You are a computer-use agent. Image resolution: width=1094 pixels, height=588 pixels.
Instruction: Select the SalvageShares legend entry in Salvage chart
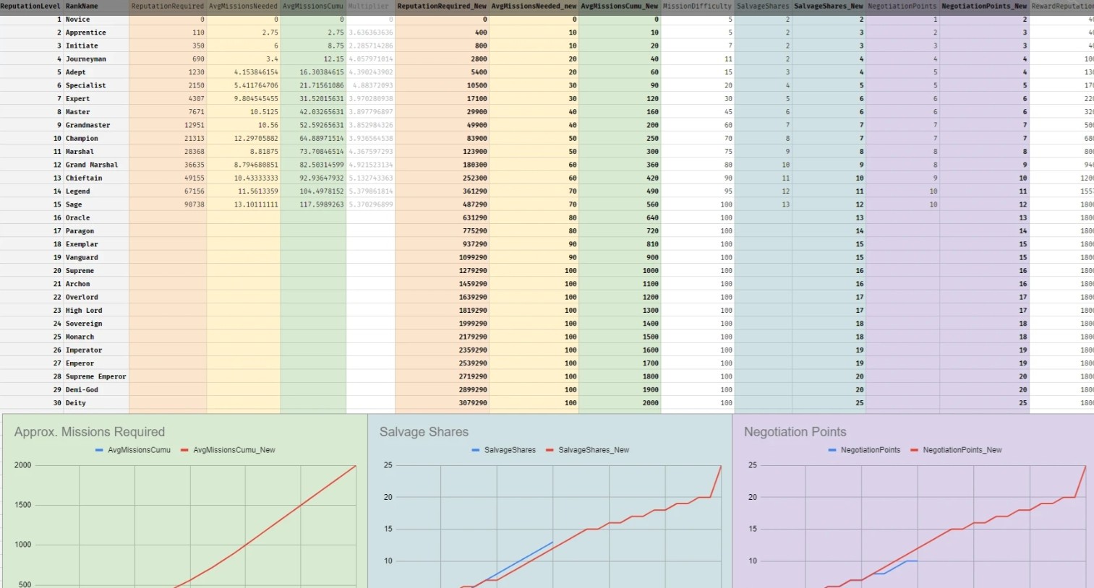click(x=503, y=450)
